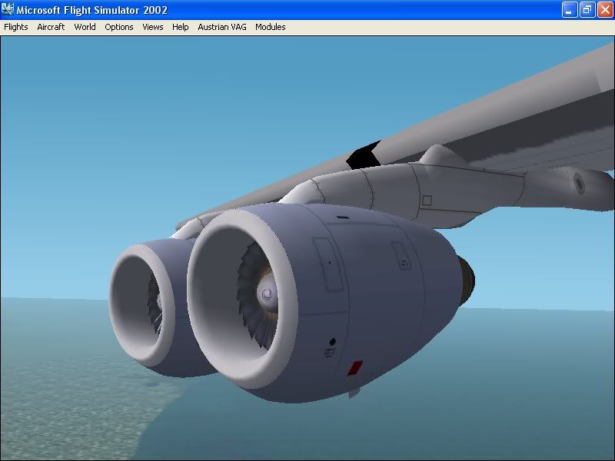Open the Flights menu

(x=16, y=27)
